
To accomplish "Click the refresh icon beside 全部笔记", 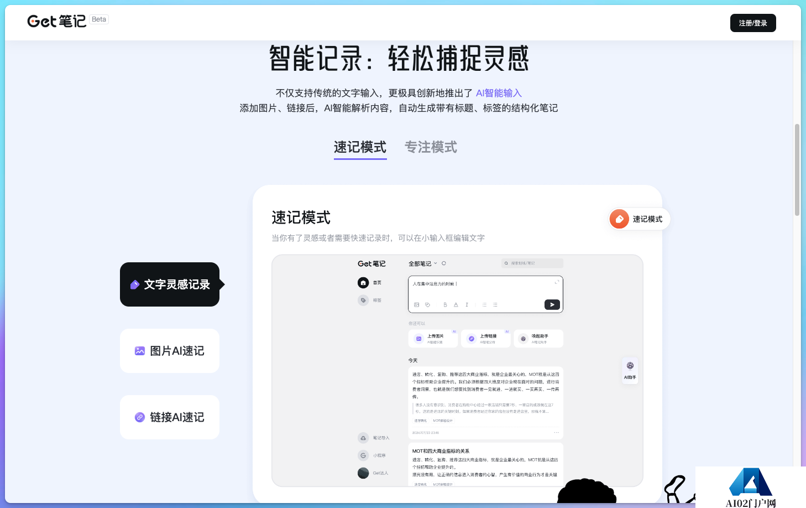I will click(x=444, y=263).
